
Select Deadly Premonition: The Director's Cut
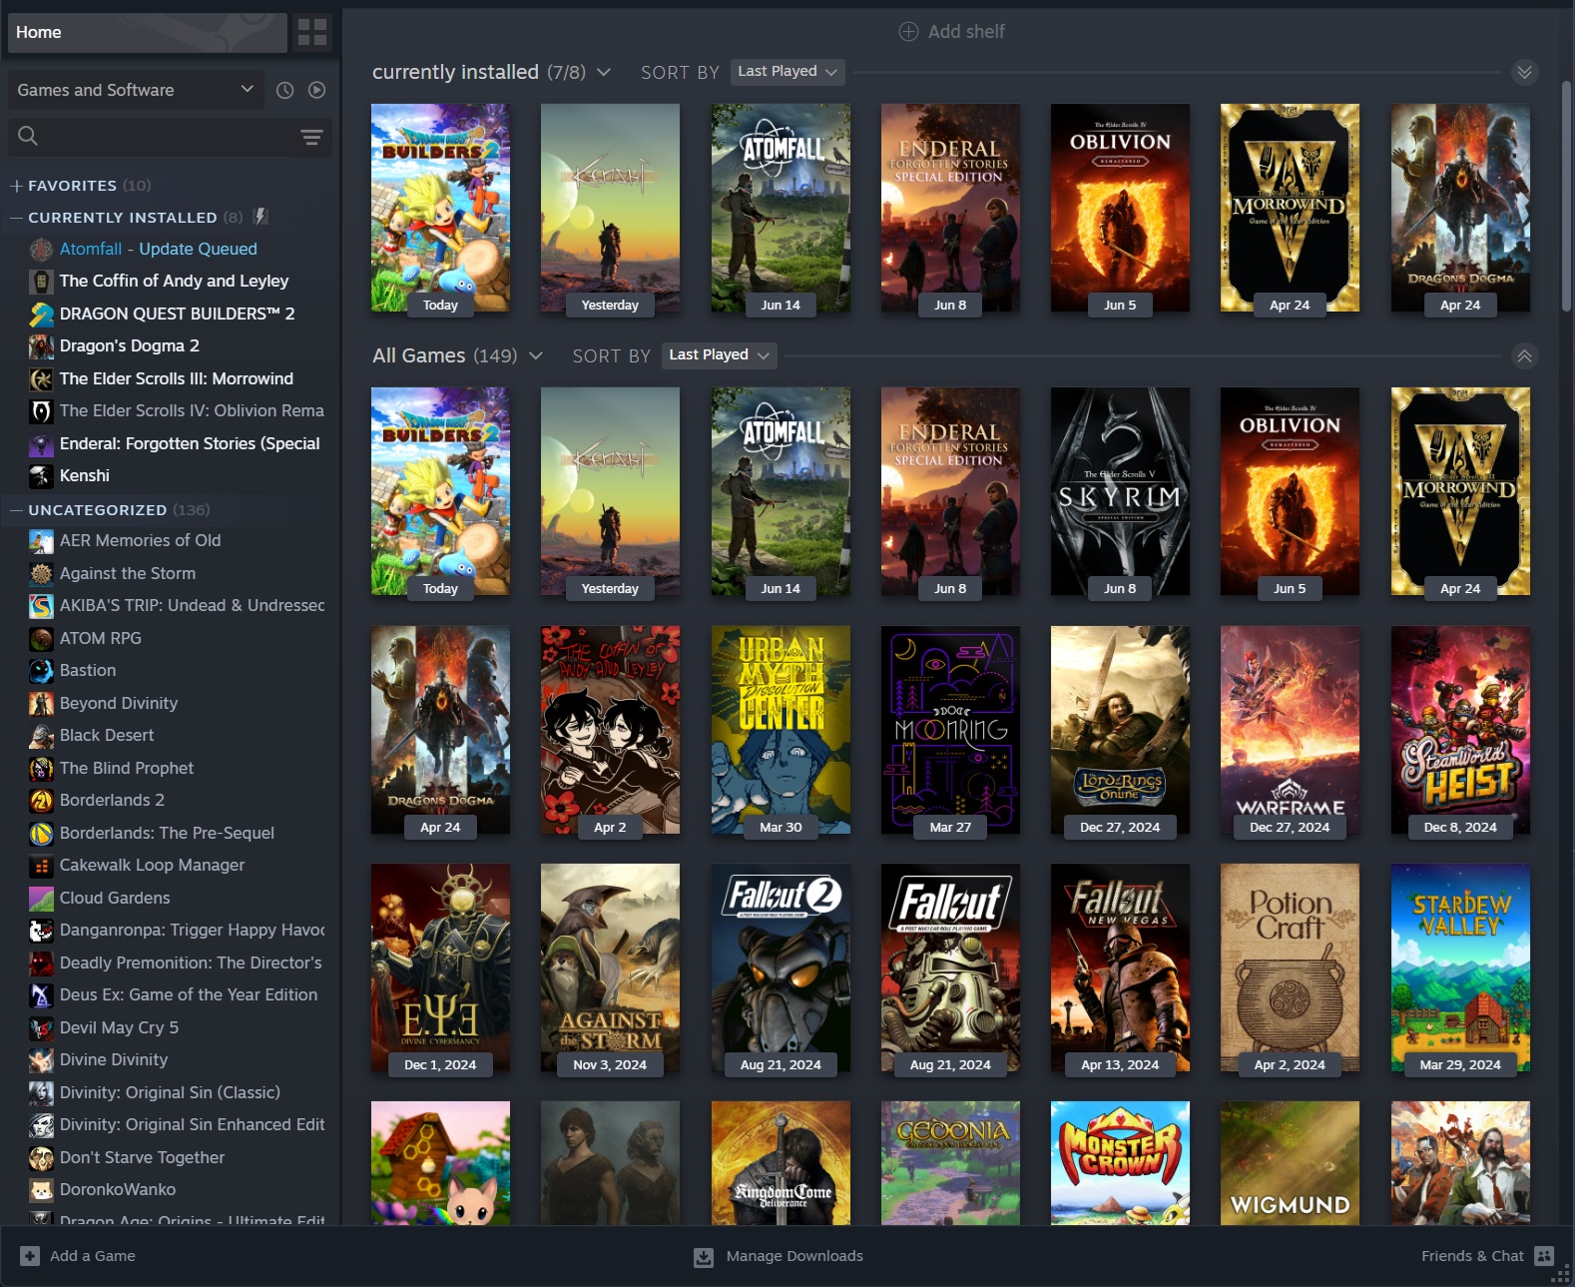click(x=191, y=963)
